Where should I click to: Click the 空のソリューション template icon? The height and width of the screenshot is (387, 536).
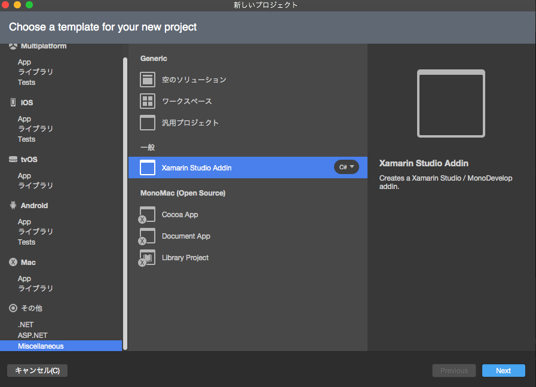pos(148,80)
